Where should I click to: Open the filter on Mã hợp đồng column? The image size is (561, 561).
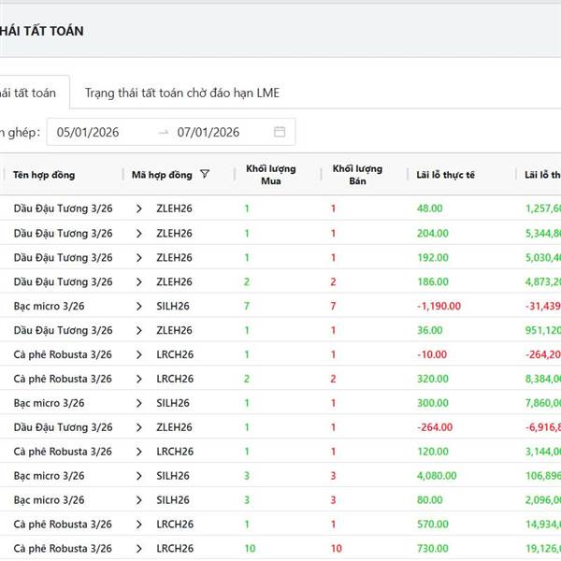click(205, 175)
